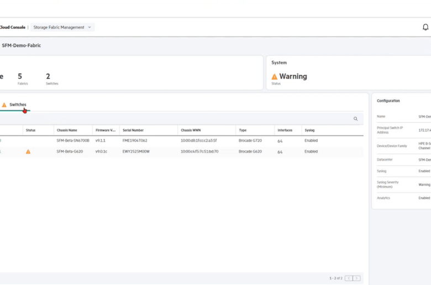Screen dimensions: 431x285
Task: Click the Analytics label in Configuration
Action: coord(383,198)
